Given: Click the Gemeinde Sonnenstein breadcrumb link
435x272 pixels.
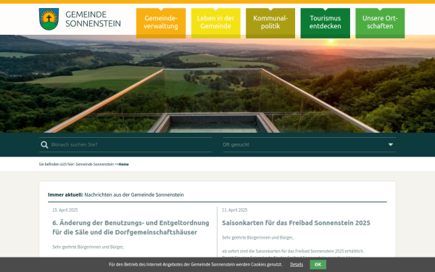Looking at the screenshot, I should coord(94,165).
